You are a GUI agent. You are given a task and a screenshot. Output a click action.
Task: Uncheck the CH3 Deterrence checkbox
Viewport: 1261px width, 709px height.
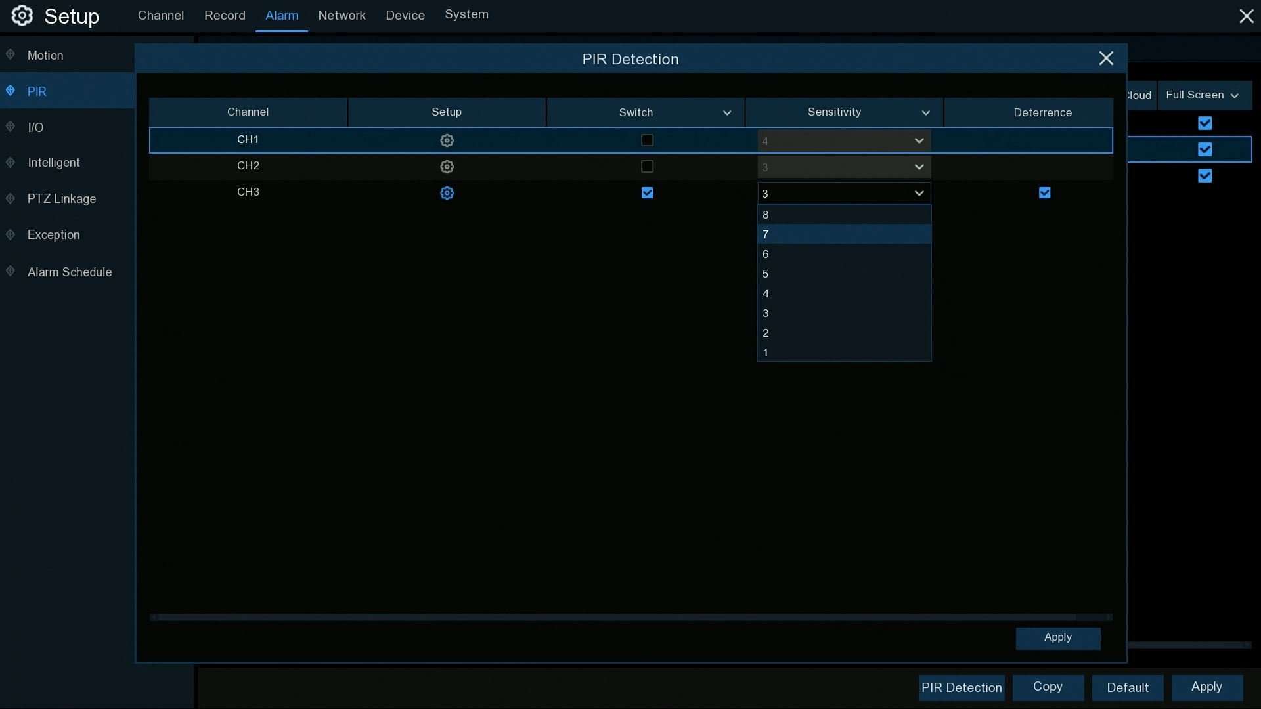(1044, 193)
